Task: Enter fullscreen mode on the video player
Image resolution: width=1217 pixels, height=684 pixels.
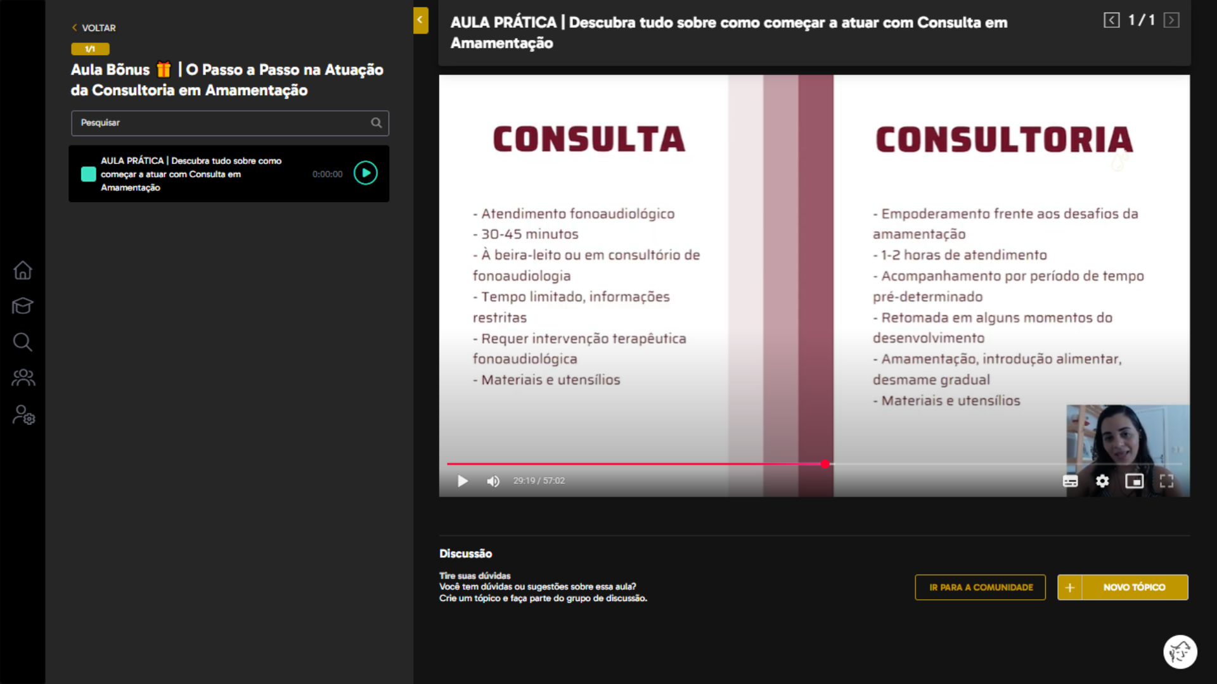Action: pyautogui.click(x=1166, y=481)
